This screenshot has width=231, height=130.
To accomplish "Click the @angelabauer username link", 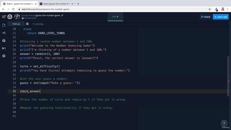I will tap(28, 15).
